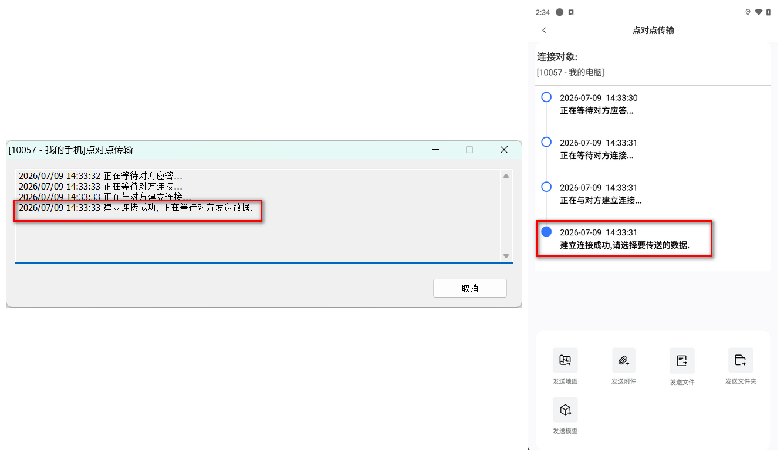Screen dimensions: 784x456
Task: Click desktop log line 14:33:32 正在等待对方应答
Action: [x=100, y=175]
